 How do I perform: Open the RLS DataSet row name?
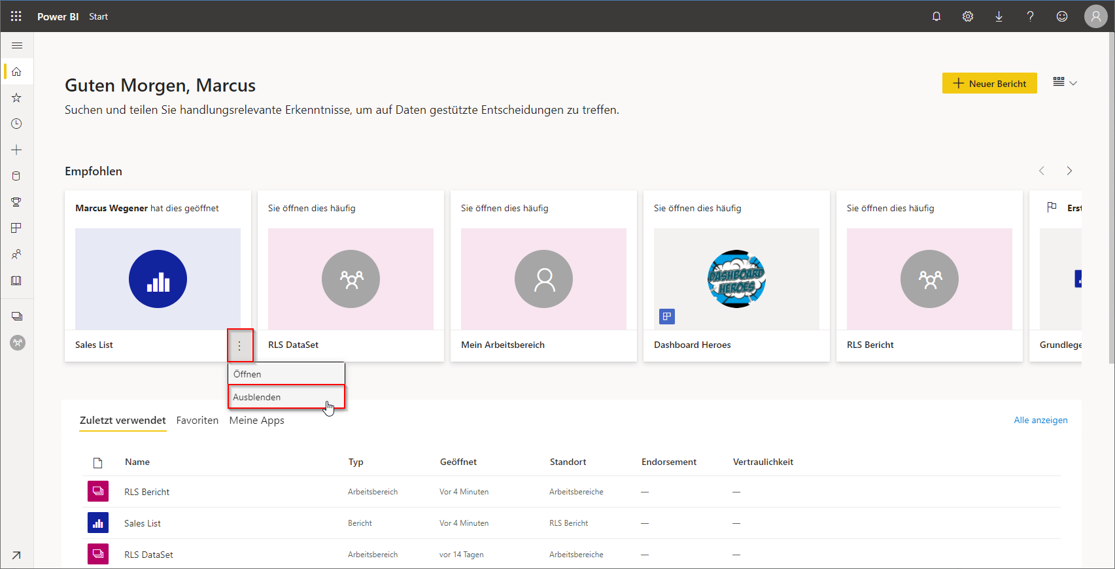click(x=149, y=555)
